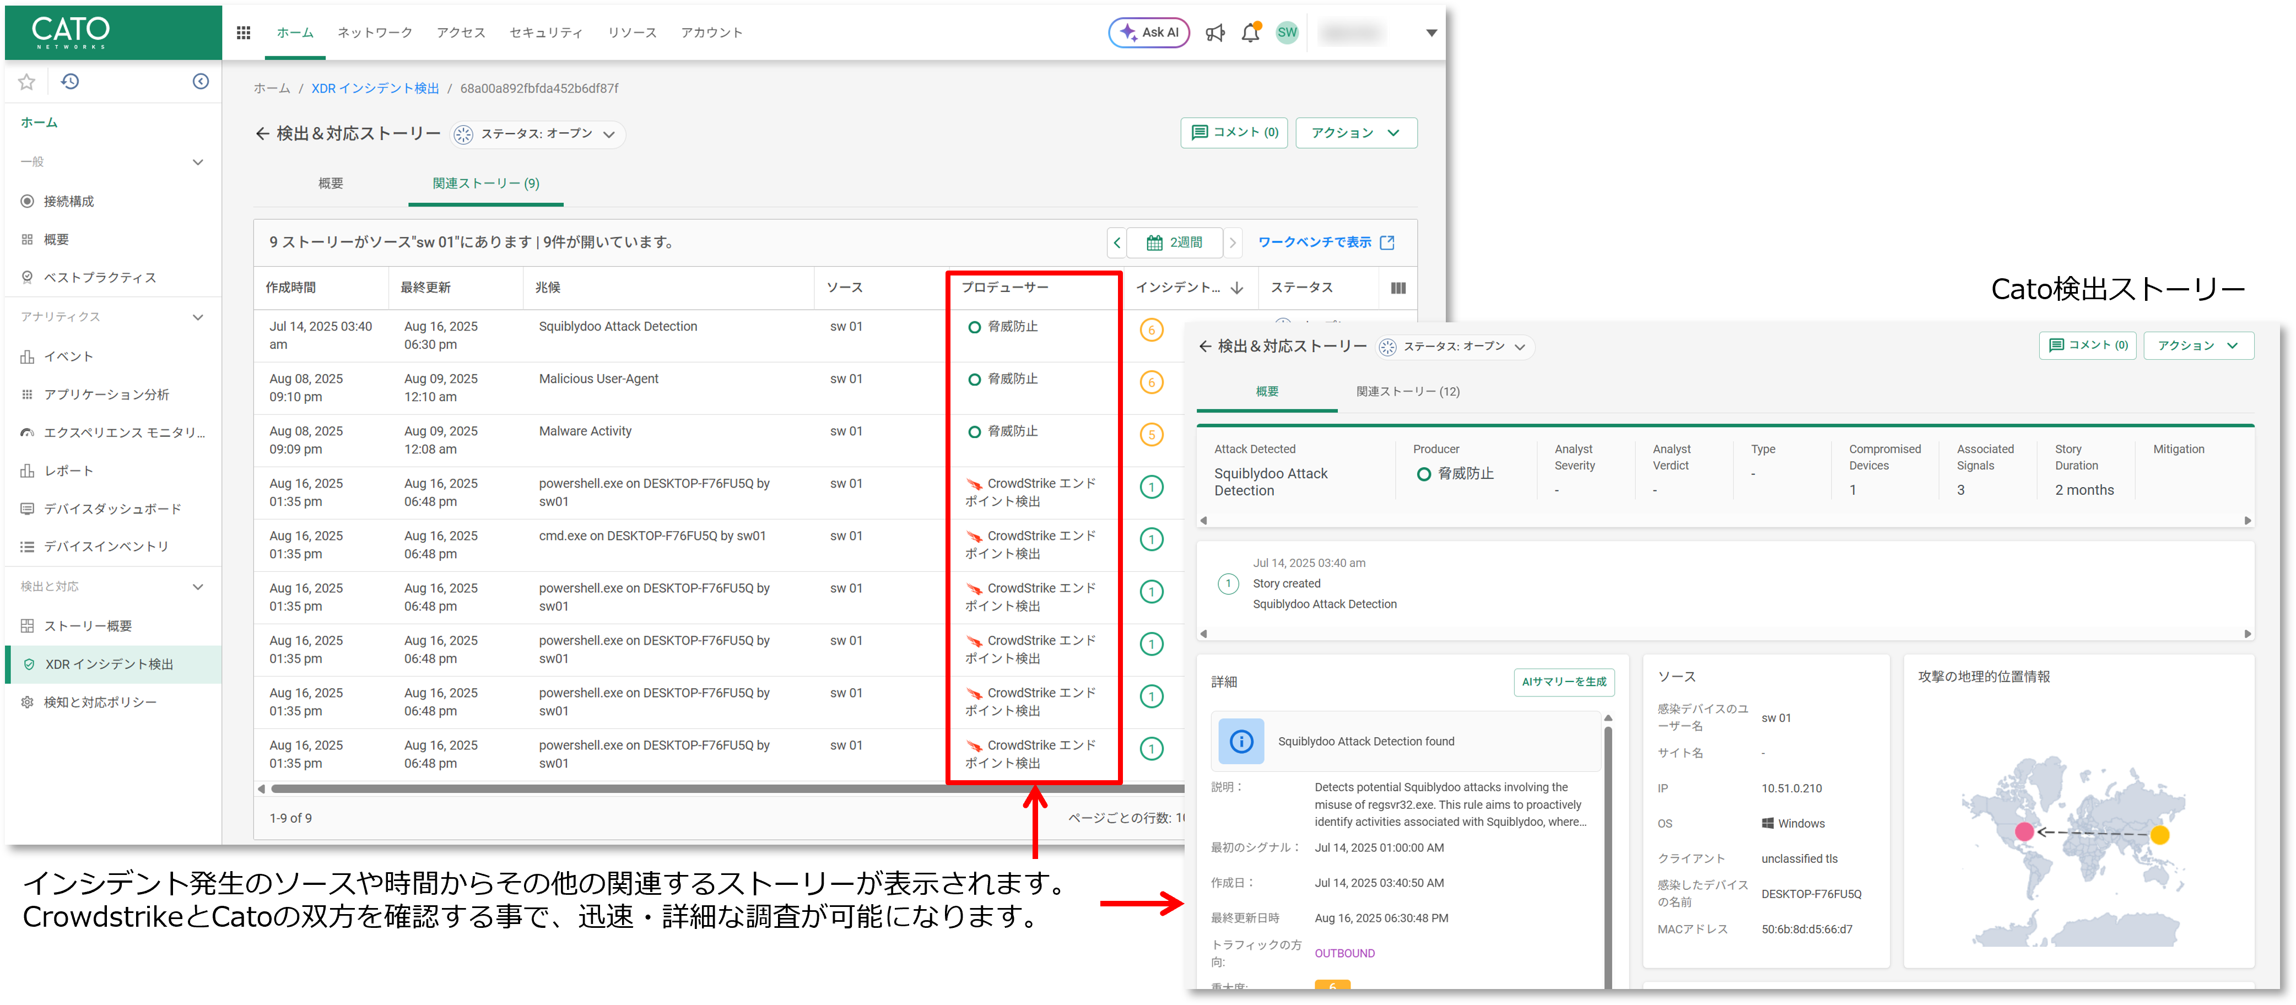This screenshot has height=1005, width=2296.
Task: Open the アクション dropdown in main window
Action: 1355,133
